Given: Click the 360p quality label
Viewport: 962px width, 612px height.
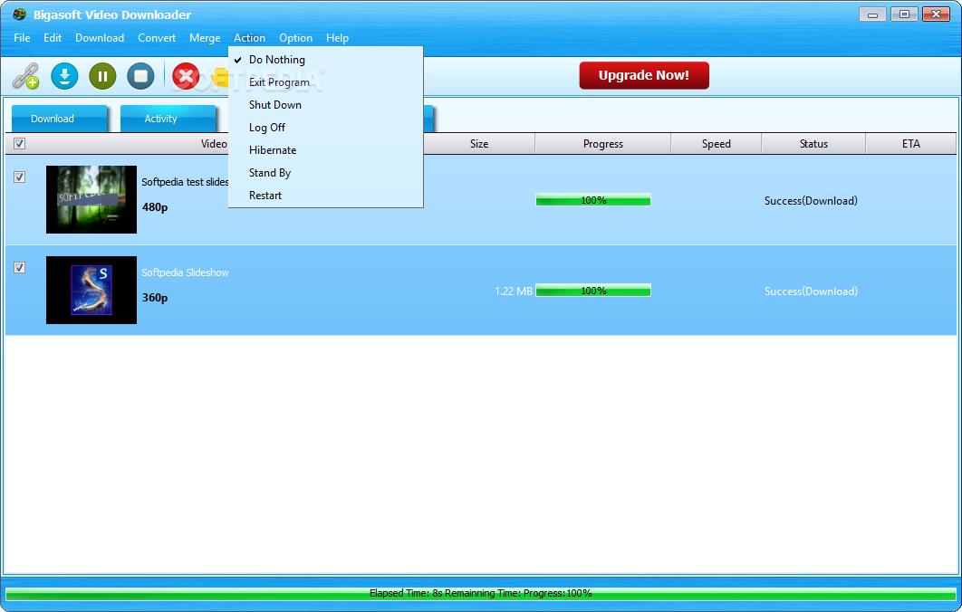Looking at the screenshot, I should coord(155,298).
